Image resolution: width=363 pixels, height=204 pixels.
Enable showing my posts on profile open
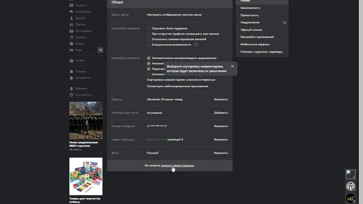tap(149, 34)
